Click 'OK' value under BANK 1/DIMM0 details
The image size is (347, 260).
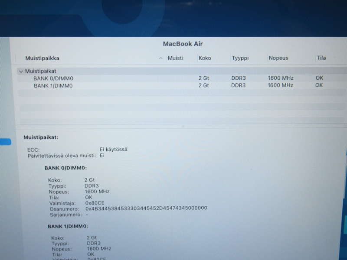pyautogui.click(x=91, y=254)
